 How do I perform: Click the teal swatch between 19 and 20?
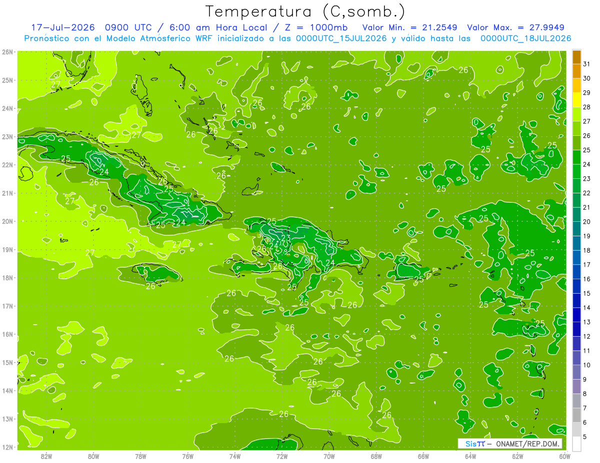pyautogui.click(x=576, y=229)
